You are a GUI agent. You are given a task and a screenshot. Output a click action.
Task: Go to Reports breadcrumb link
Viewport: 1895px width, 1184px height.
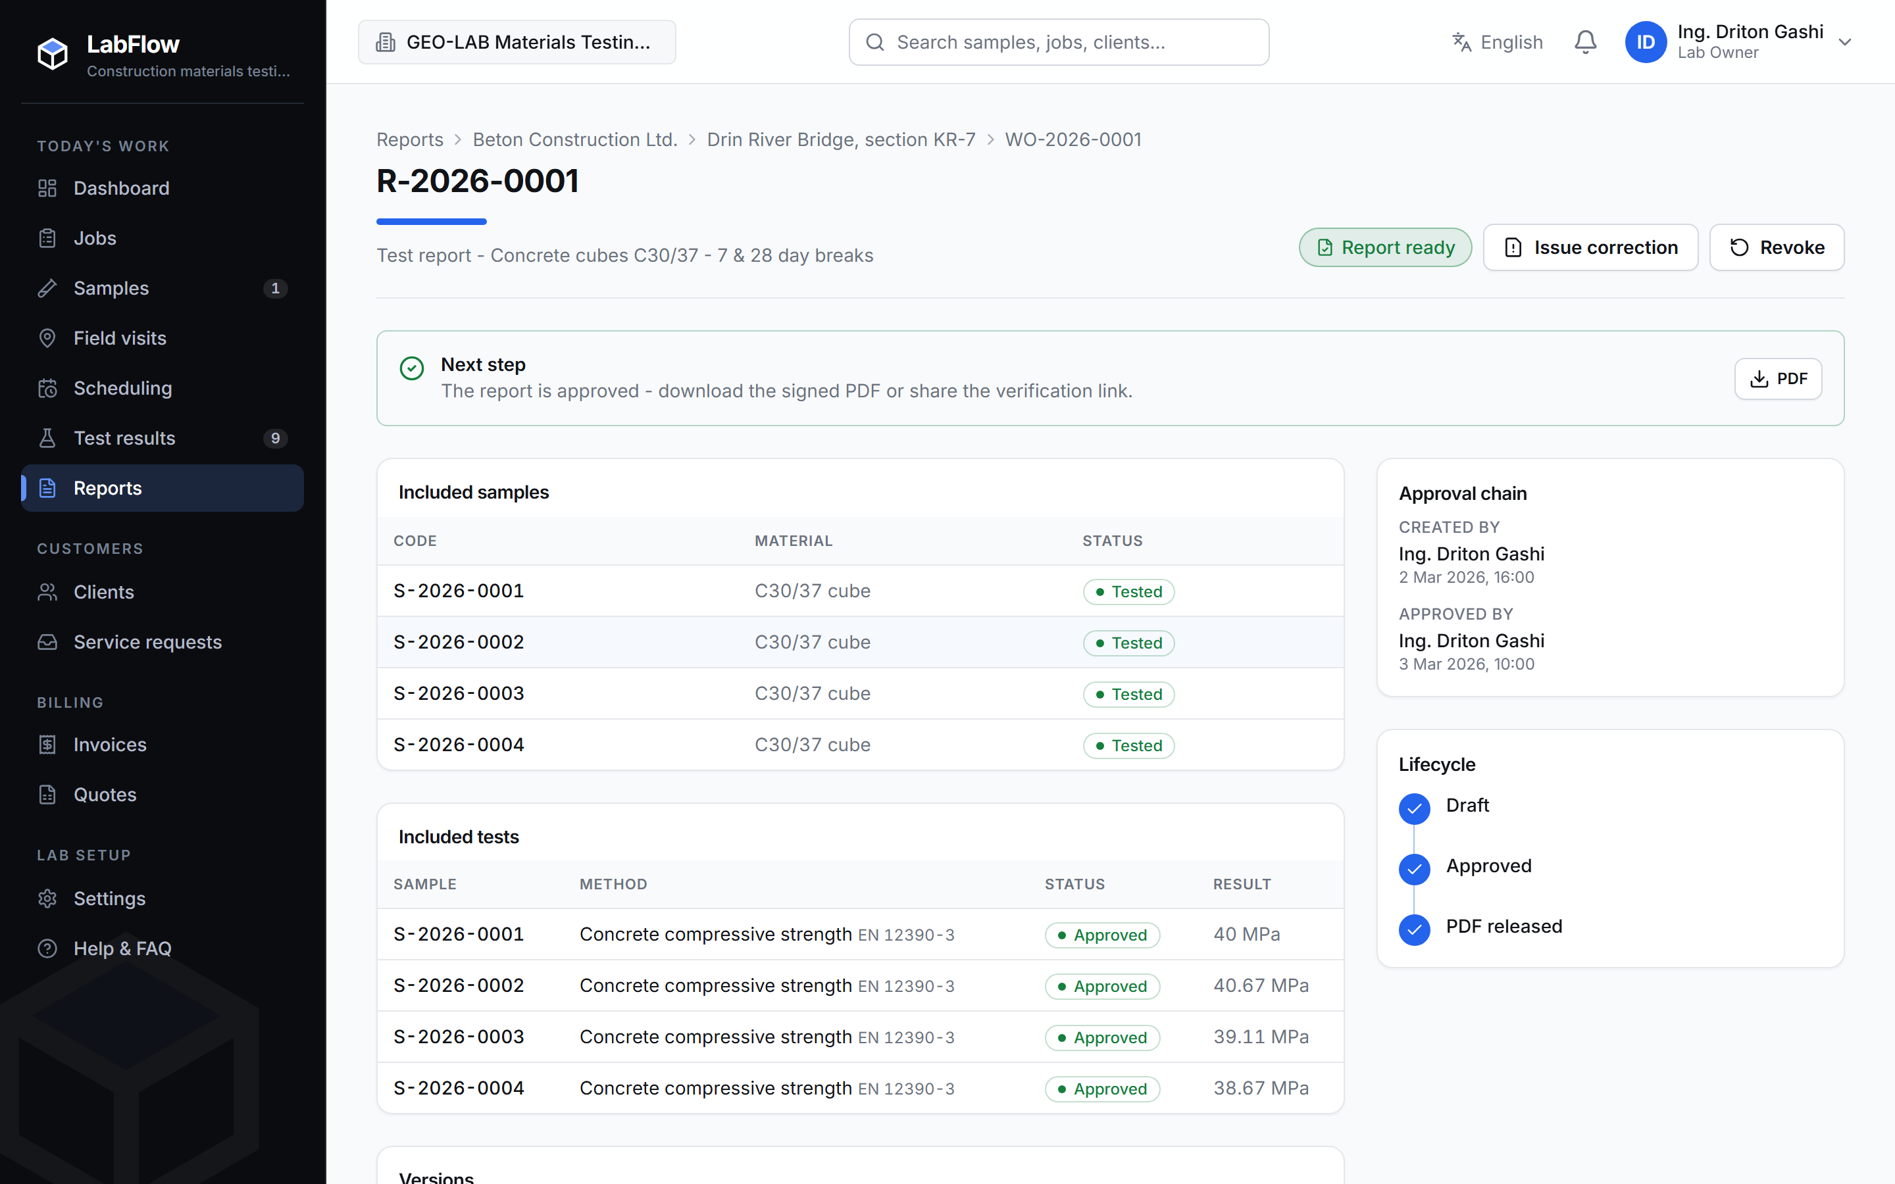click(409, 139)
